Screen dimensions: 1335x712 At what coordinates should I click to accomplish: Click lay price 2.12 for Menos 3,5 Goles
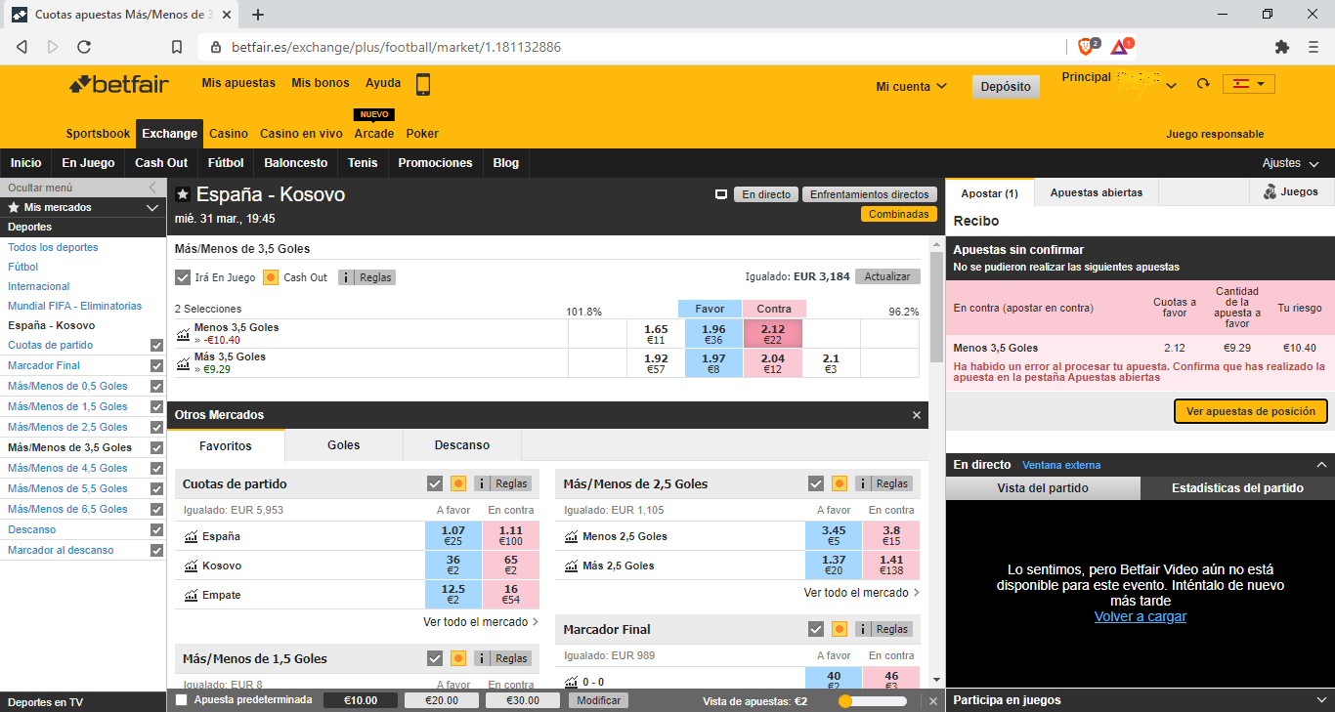point(772,334)
